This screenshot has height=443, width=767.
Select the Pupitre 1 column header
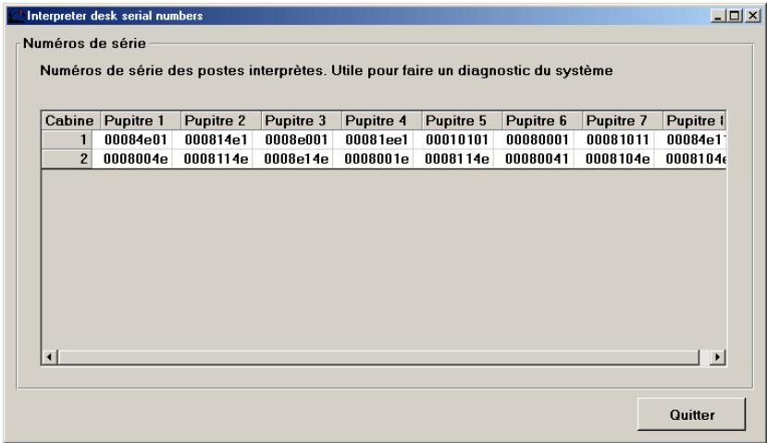pyautogui.click(x=141, y=120)
